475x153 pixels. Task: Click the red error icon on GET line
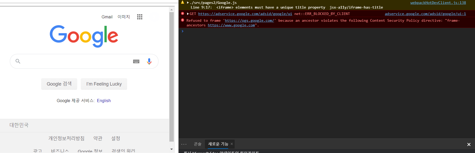click(x=182, y=13)
